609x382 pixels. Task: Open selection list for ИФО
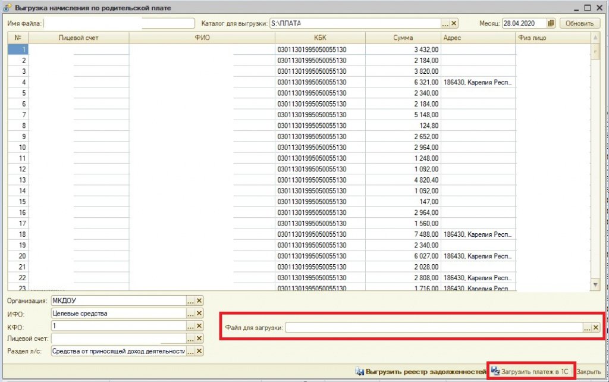(190, 313)
